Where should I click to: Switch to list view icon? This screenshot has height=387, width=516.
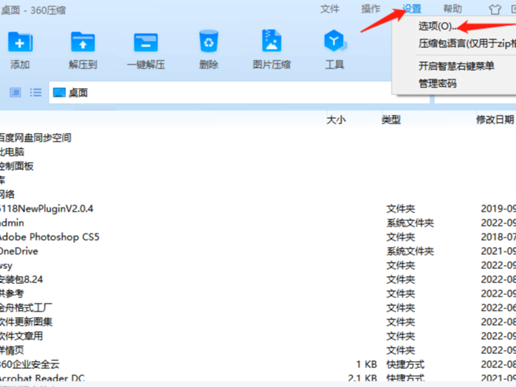click(x=35, y=93)
